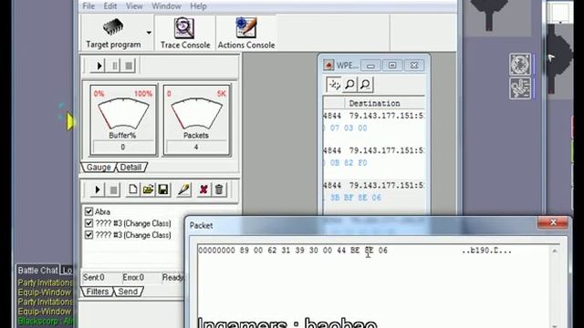Switch to the Filters tab
Viewport: 584px width, 328px height.
(x=98, y=292)
